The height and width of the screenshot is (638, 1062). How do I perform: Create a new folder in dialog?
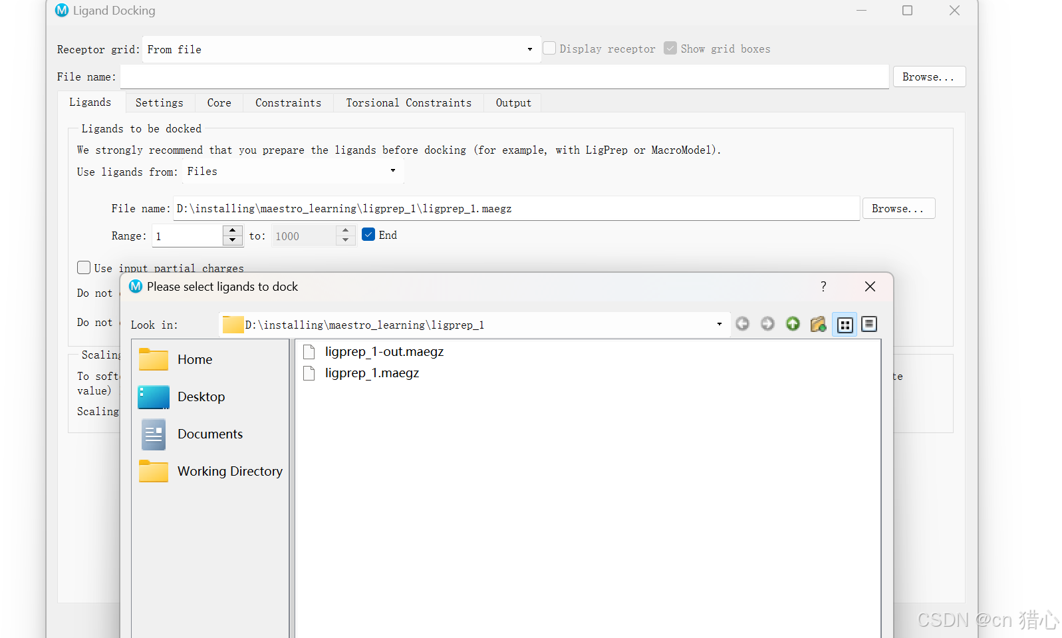[x=818, y=324]
